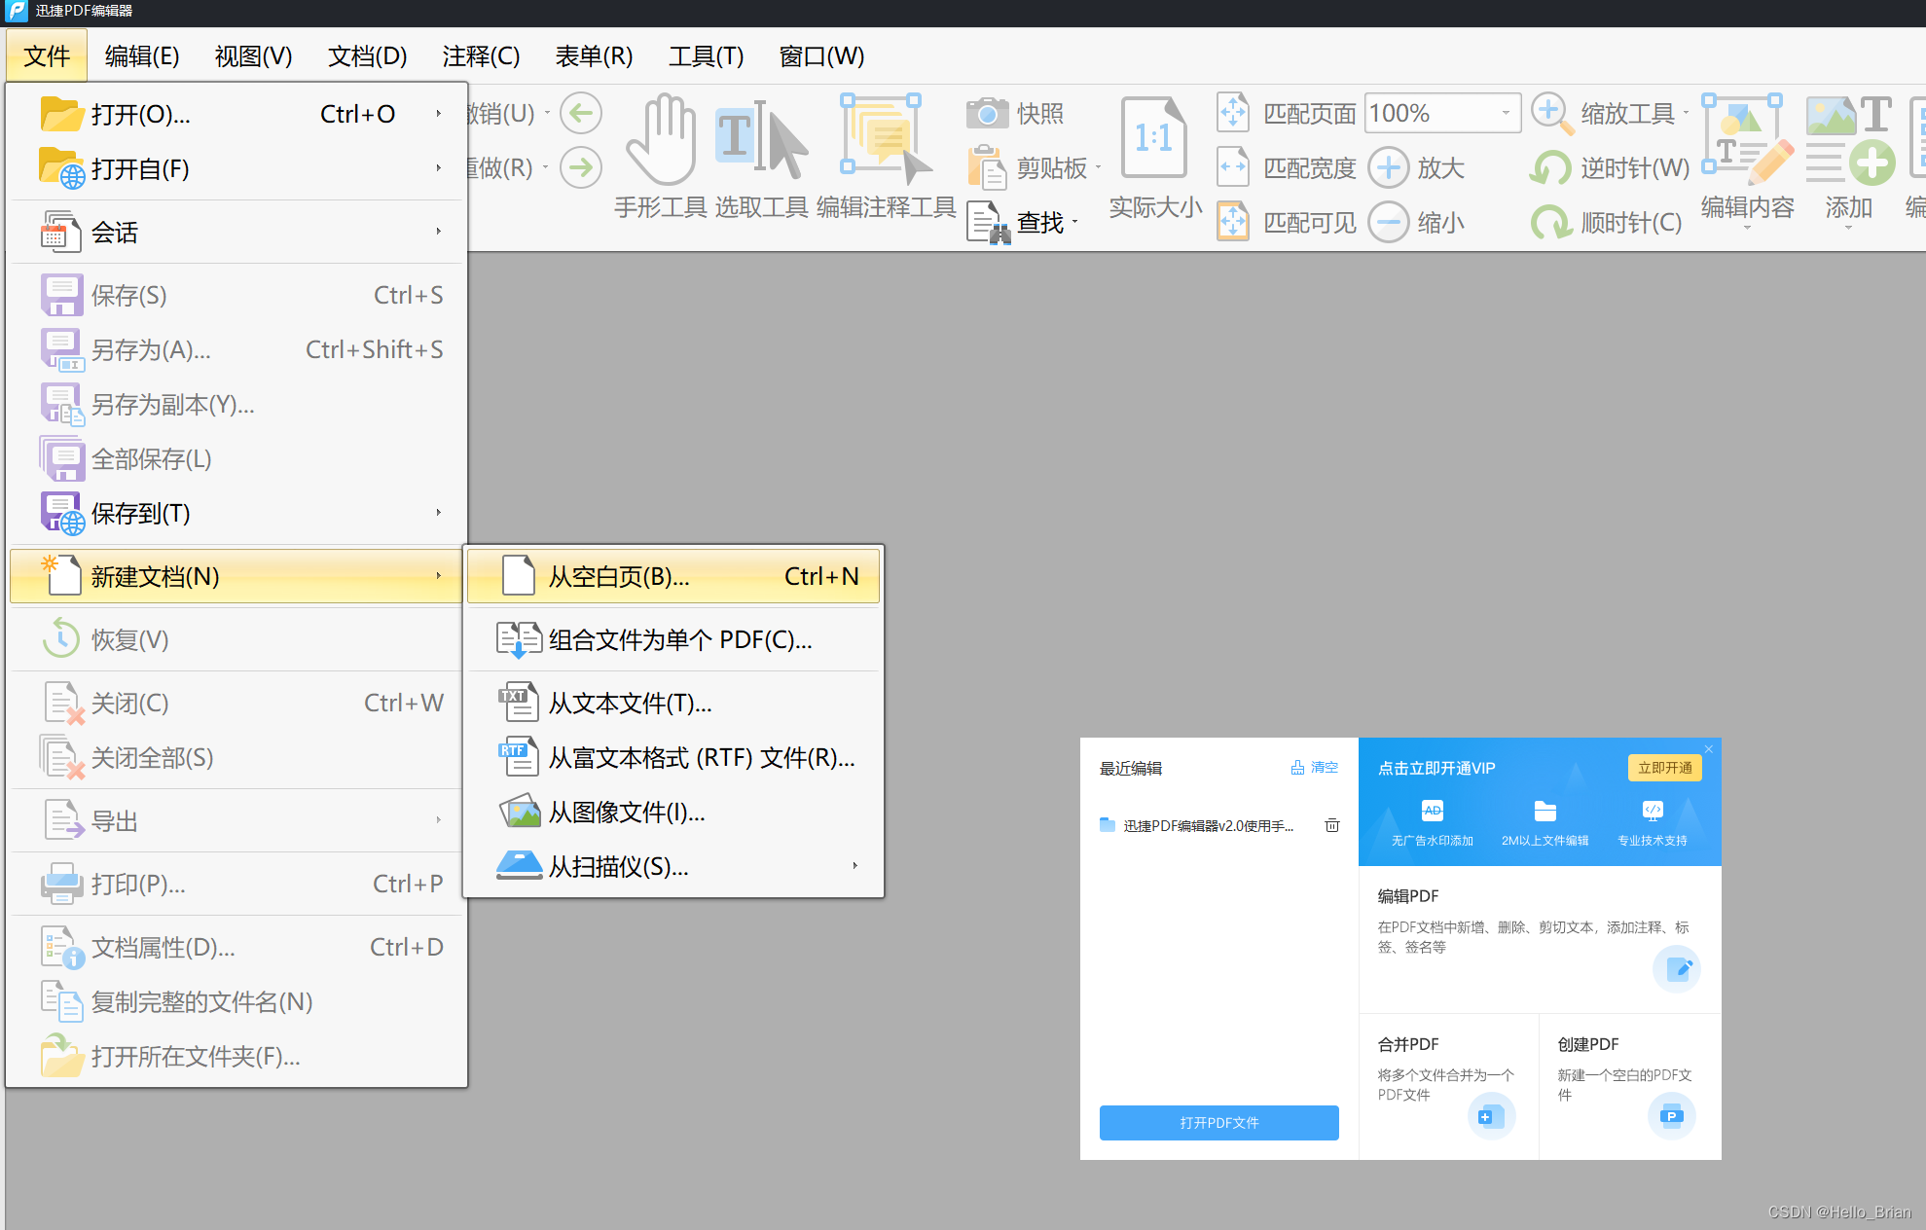Click 文档属性(D) menu entry
Image resolution: width=1926 pixels, height=1230 pixels.
coord(236,947)
